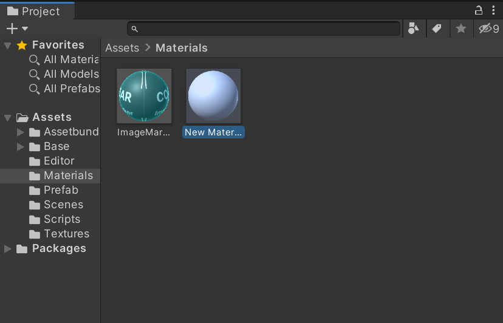
Task: Click the Textures folder icon
Action: (35, 234)
